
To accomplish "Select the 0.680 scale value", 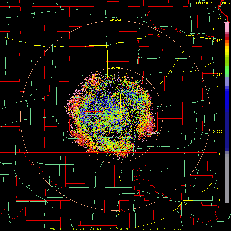I will (217, 97).
